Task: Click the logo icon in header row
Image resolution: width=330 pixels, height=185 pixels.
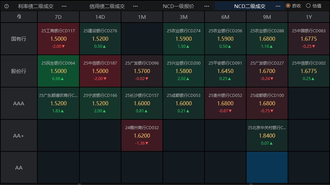Action: (x=19, y=16)
